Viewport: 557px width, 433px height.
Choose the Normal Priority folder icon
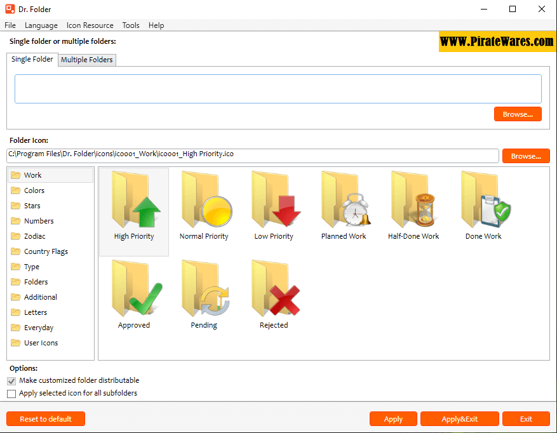204,202
